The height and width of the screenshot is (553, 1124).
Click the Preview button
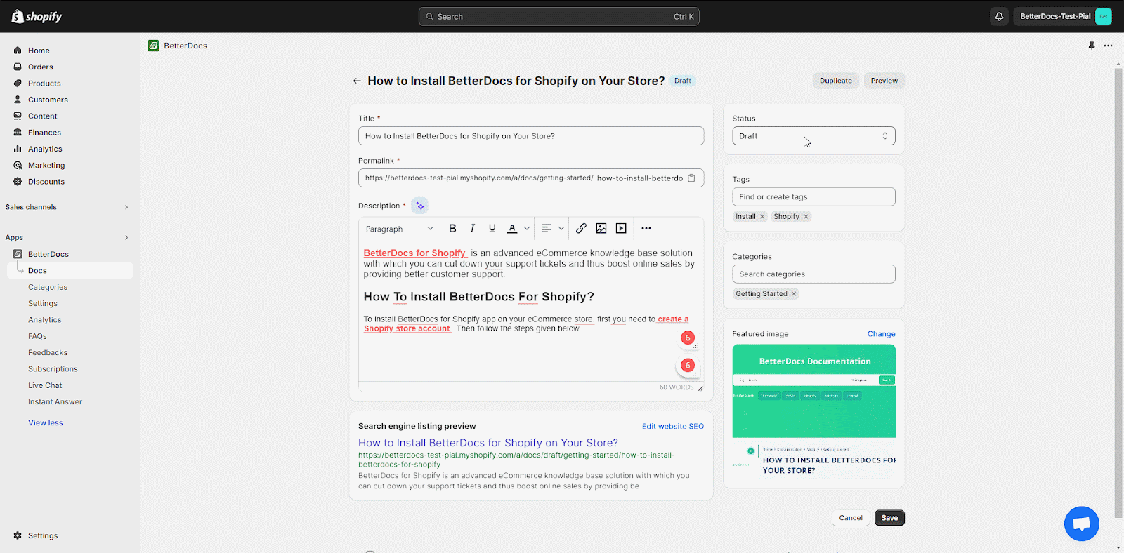884,81
